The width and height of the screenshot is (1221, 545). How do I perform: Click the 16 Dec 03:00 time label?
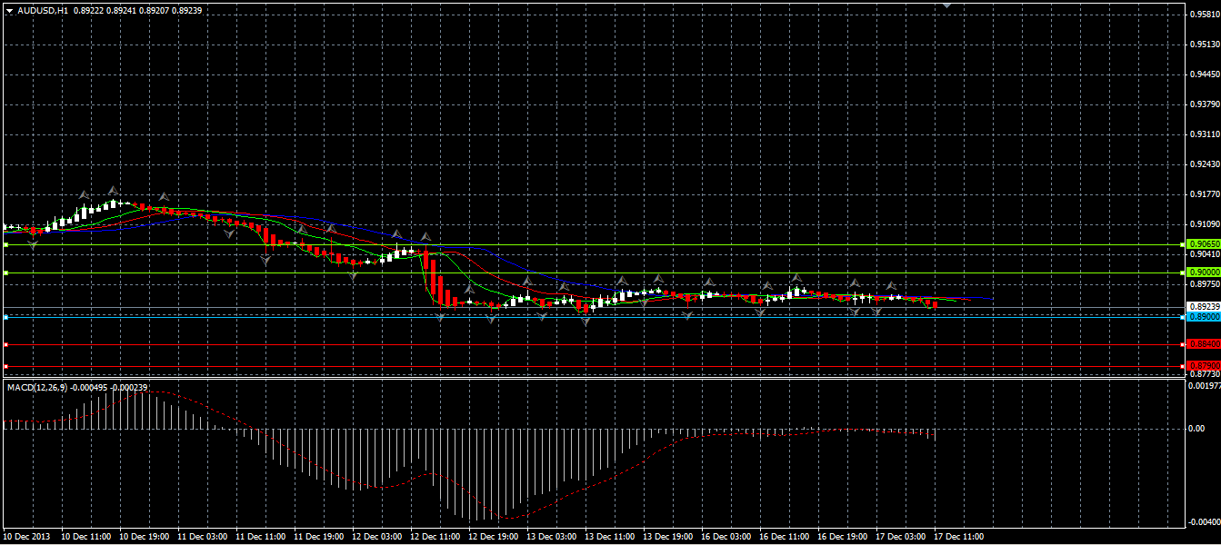(726, 537)
